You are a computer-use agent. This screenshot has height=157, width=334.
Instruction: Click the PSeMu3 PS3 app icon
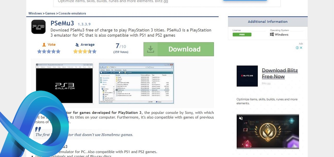(x=38, y=27)
